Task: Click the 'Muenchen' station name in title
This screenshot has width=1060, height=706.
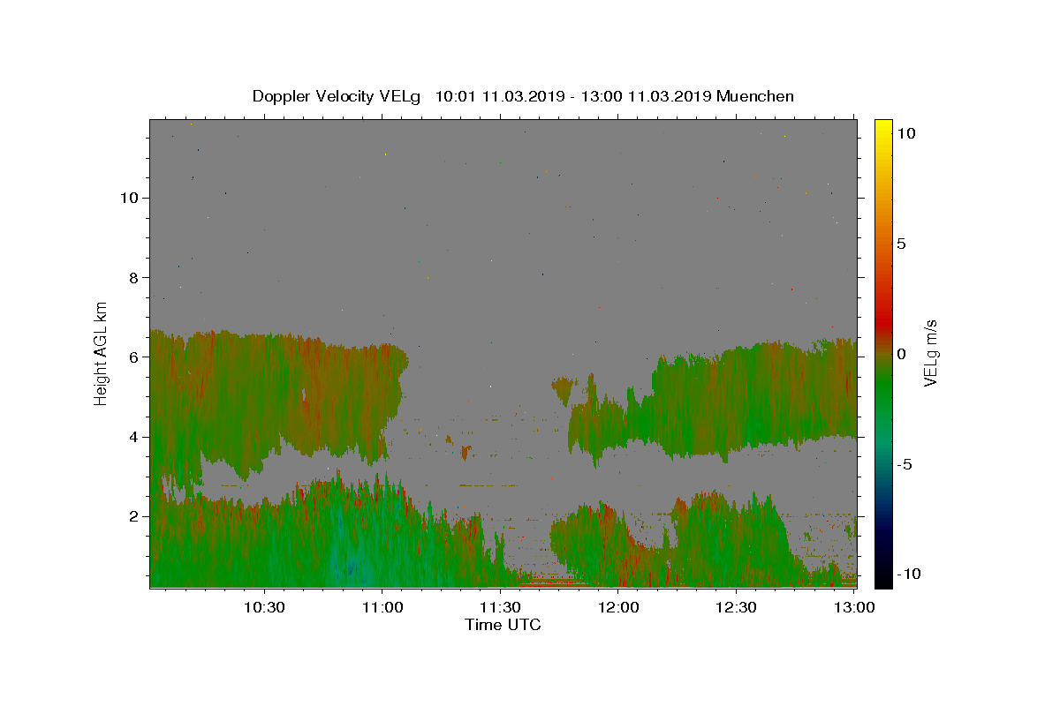Action: point(755,96)
